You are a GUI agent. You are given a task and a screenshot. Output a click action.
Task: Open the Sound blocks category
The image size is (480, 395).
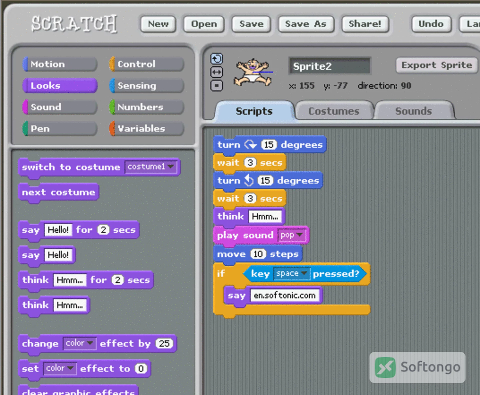pyautogui.click(x=60, y=107)
